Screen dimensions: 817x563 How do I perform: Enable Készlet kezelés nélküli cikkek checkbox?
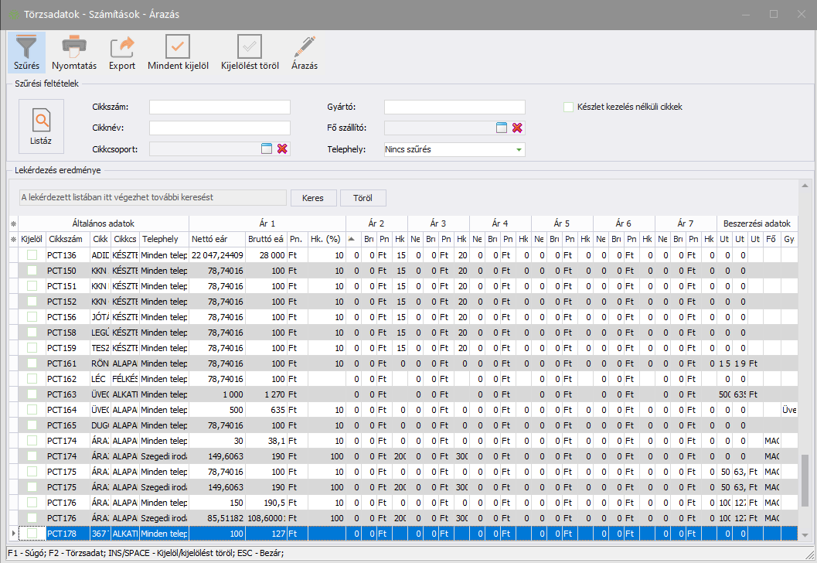click(569, 107)
